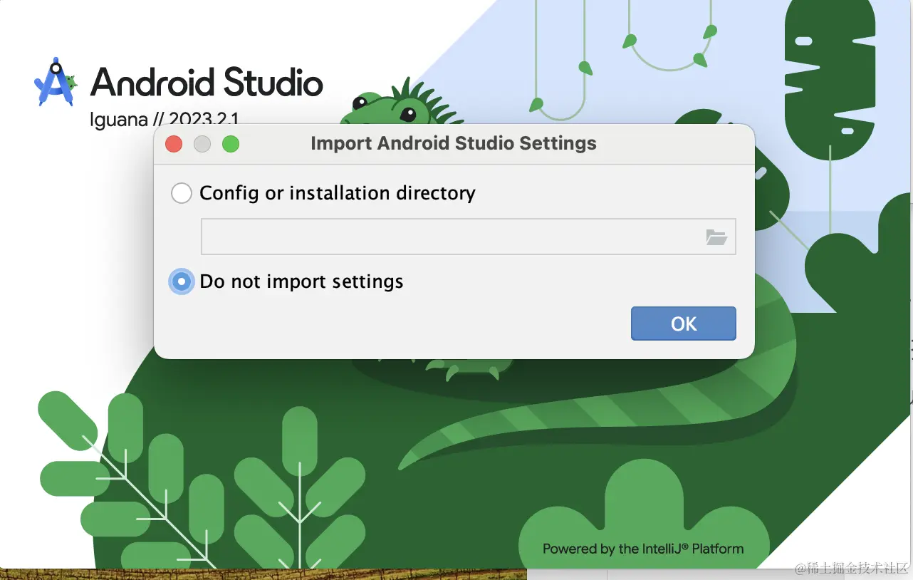This screenshot has height=580, width=913.
Task: Close the Import Android Studio Settings dialog
Action: pyautogui.click(x=174, y=145)
